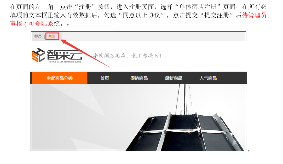This screenshot has width=283, height=164.
Task: Click the orange HSC cube logo icon
Action: (x=38, y=55)
